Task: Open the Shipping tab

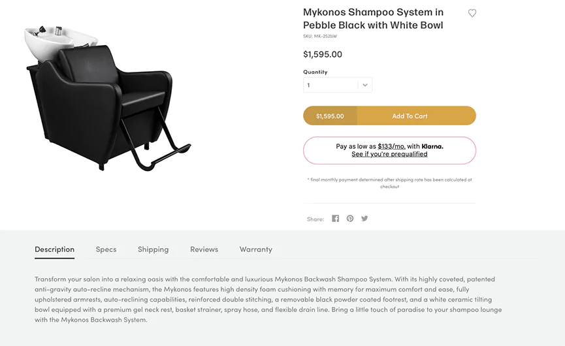Action: pos(153,249)
